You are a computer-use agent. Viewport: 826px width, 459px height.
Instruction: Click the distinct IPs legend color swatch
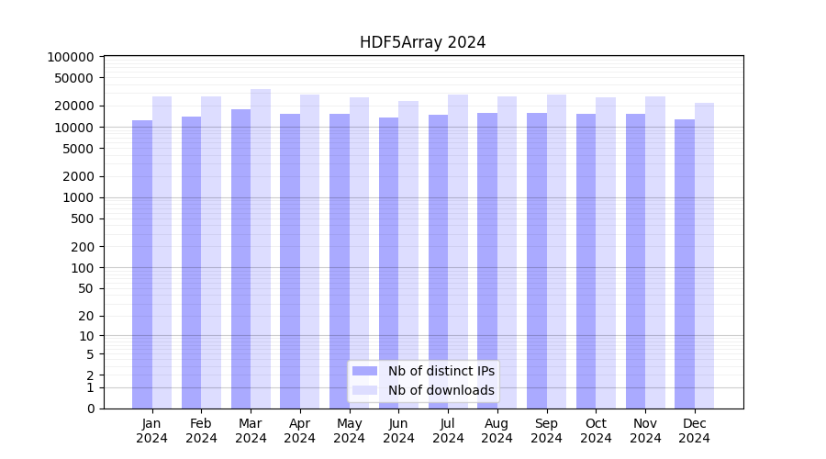coord(364,371)
